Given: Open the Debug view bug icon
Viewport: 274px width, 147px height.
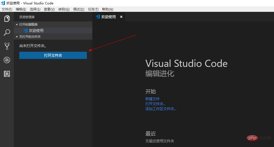Looking at the screenshot, I should 7,60.
